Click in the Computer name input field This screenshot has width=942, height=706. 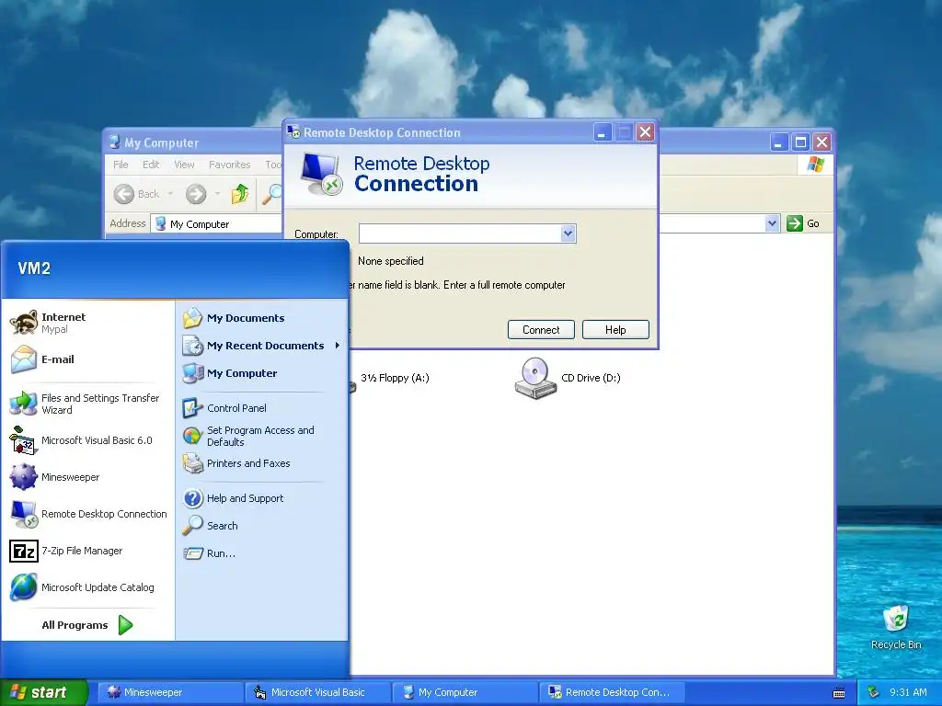tap(460, 233)
